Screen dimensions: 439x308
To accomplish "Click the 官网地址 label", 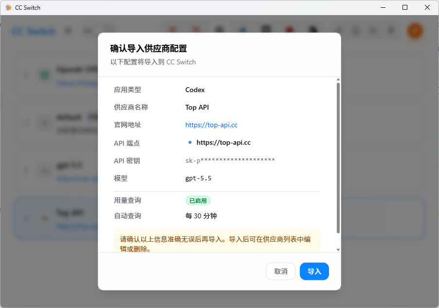I will (128, 125).
